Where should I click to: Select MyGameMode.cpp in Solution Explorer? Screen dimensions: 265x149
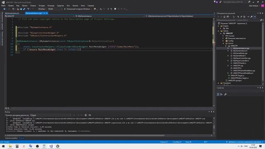240,53
